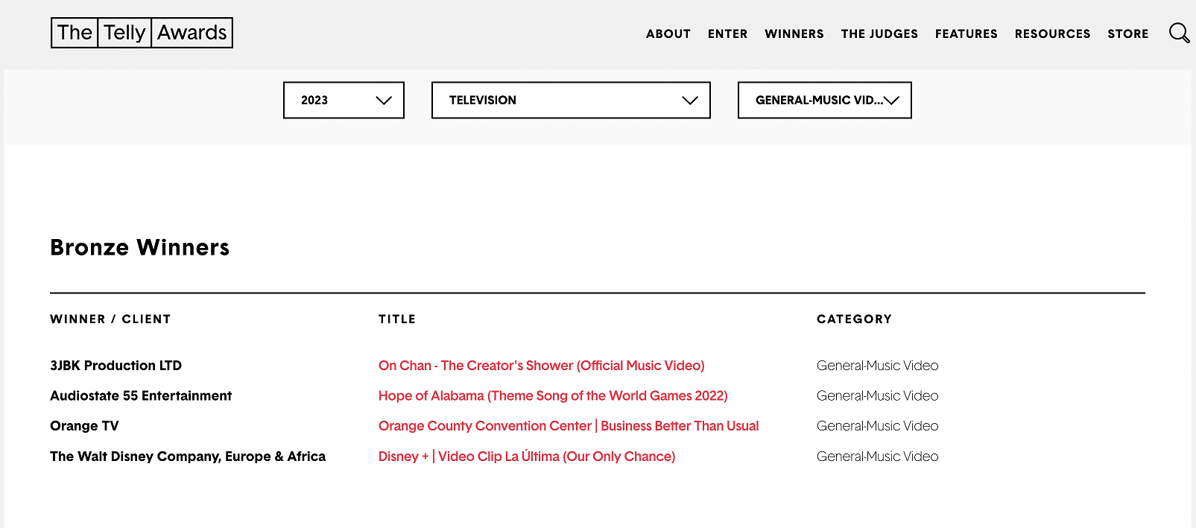Open The Judges page
This screenshot has height=528, width=1196.
point(879,34)
